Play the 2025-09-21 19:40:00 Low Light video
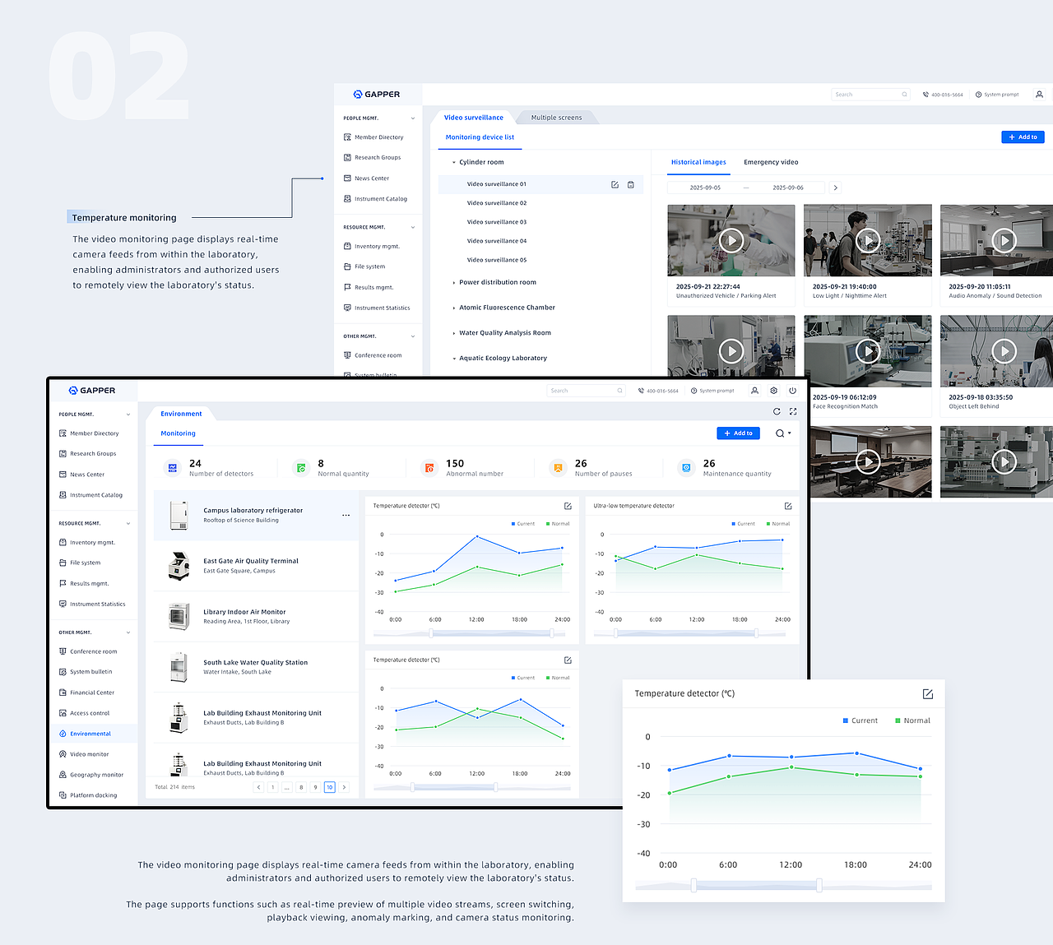This screenshot has width=1053, height=945. click(x=868, y=240)
